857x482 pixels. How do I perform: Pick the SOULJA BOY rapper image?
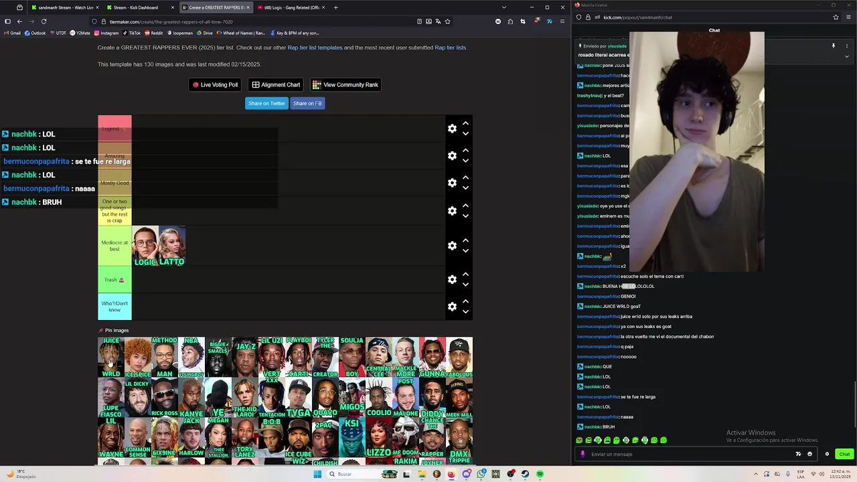pos(352,357)
